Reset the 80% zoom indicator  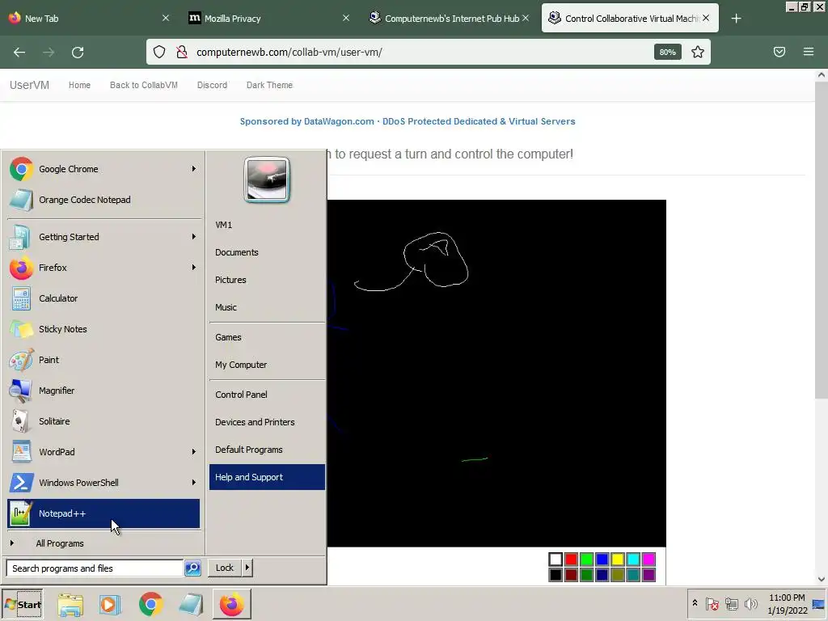pos(667,52)
